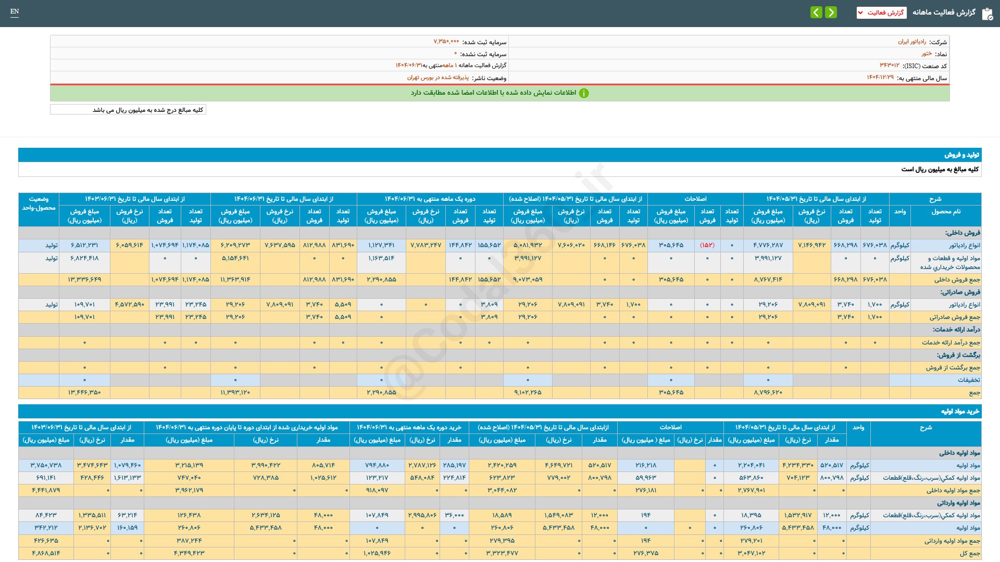Image resolution: width=1000 pixels, height=562 pixels.
Task: Click the جمع فروش داخلی total row label
Action: [x=957, y=279]
